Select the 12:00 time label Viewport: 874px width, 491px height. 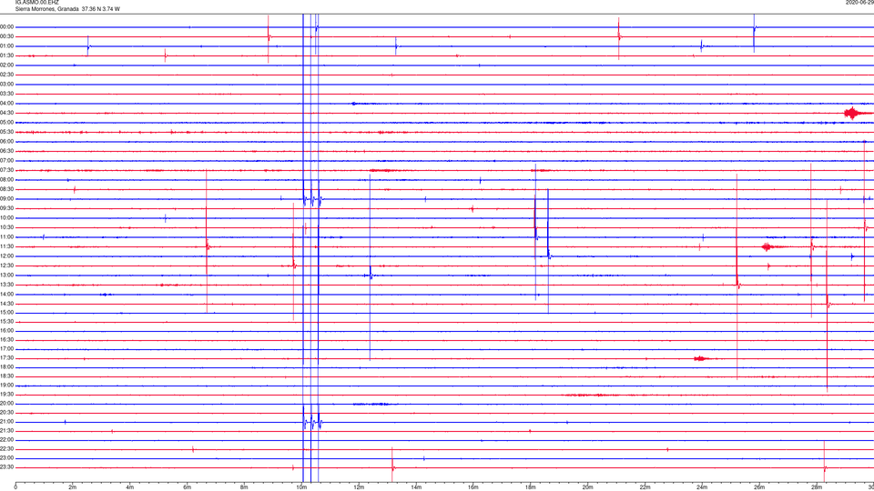tap(7, 256)
